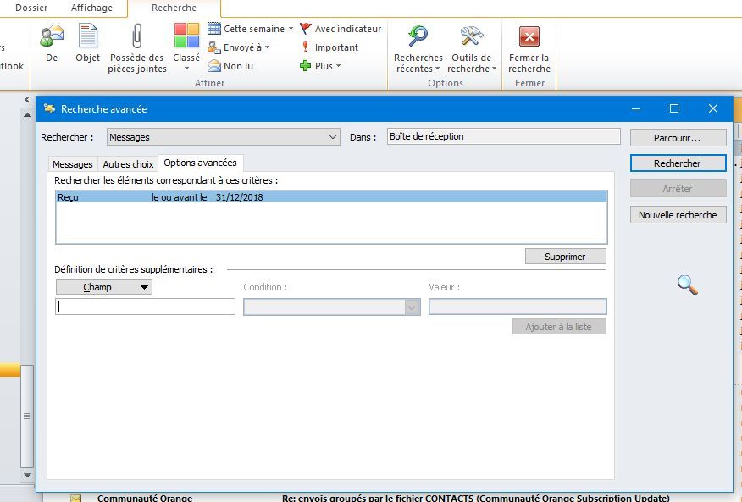Open 'Recherches récentes' dropdown
This screenshot has height=502, width=742.
click(418, 49)
